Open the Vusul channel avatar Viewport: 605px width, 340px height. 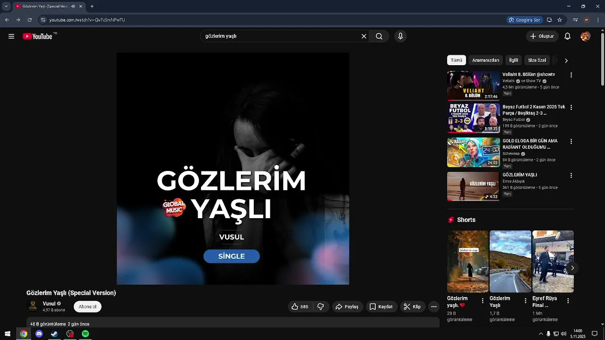pyautogui.click(x=33, y=307)
